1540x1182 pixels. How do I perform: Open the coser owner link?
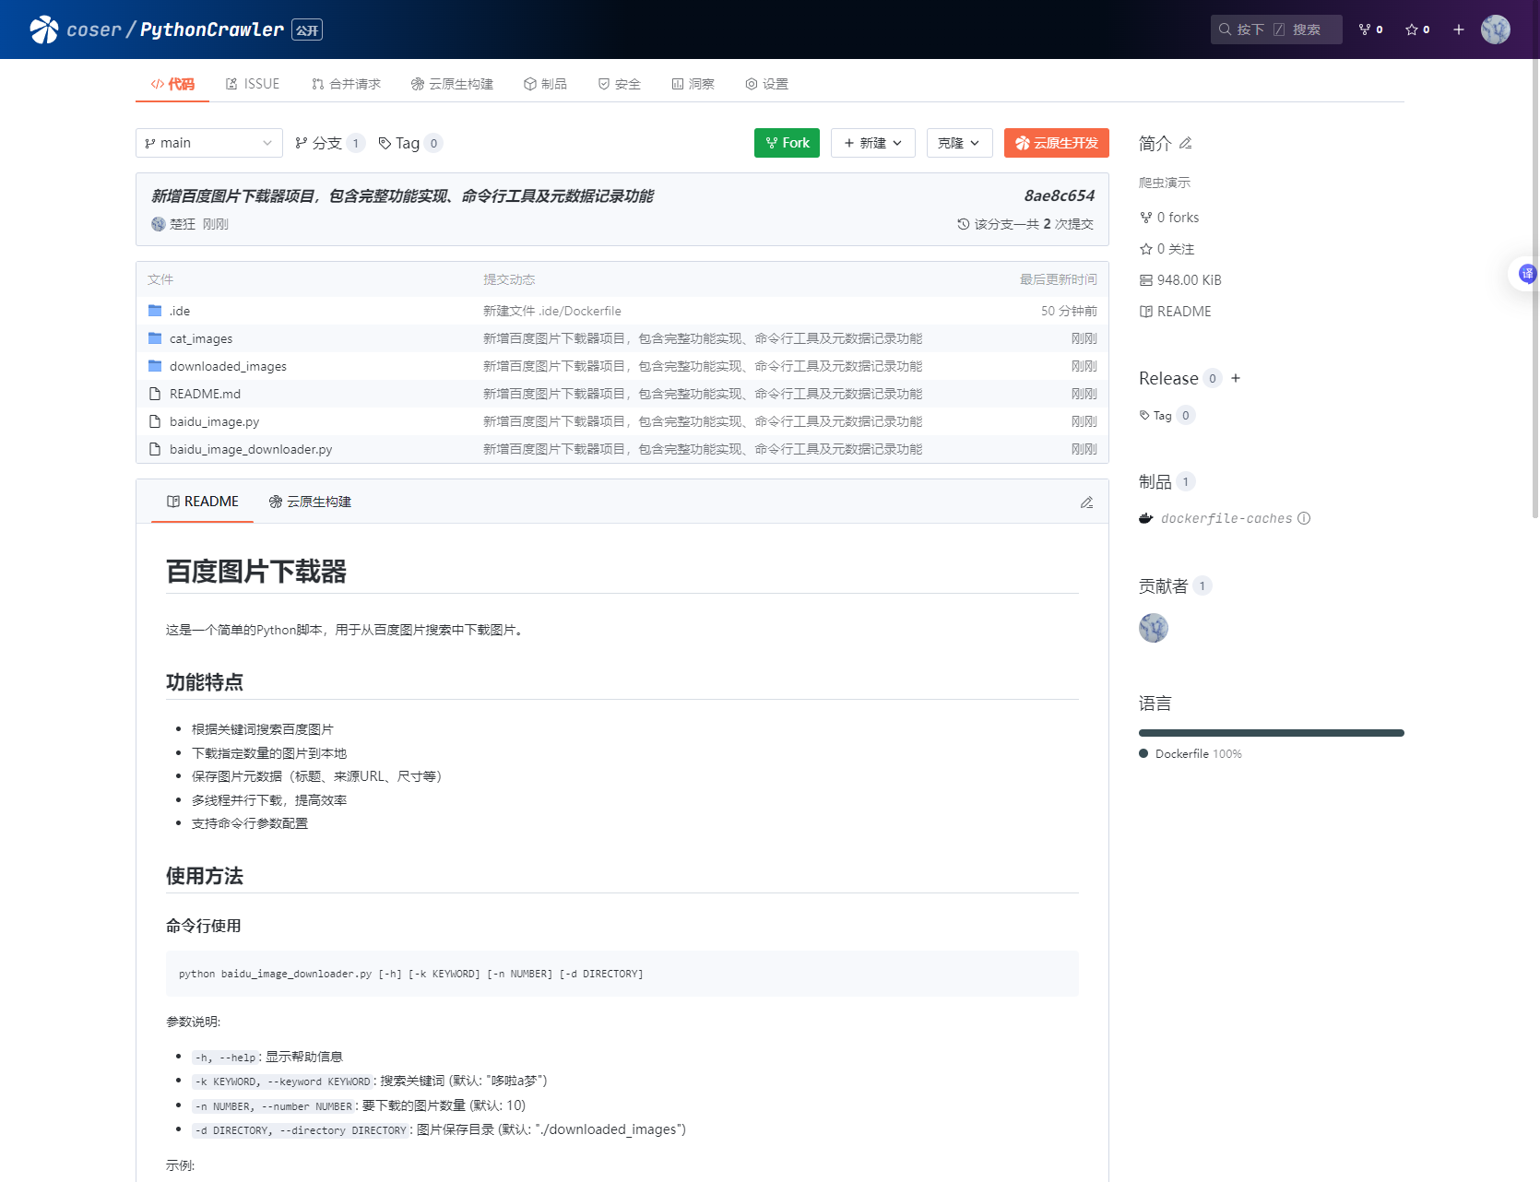(x=94, y=30)
